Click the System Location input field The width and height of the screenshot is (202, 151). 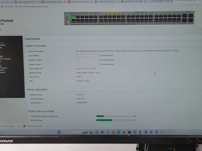click(x=87, y=60)
